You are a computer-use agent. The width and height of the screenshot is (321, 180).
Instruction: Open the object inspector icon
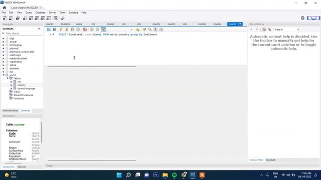point(18,18)
